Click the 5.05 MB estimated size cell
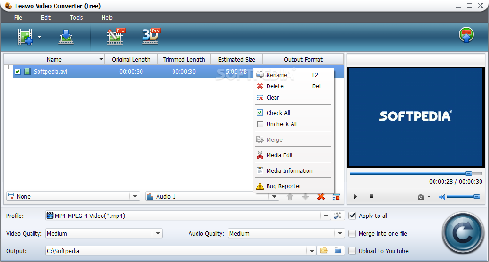The width and height of the screenshot is (489, 262). [236, 72]
